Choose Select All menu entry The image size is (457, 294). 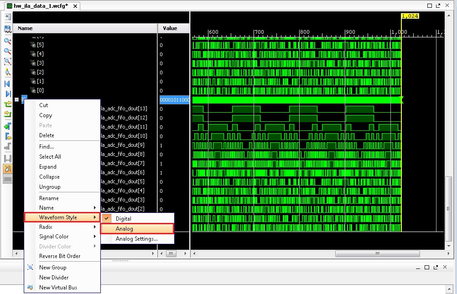pos(62,157)
